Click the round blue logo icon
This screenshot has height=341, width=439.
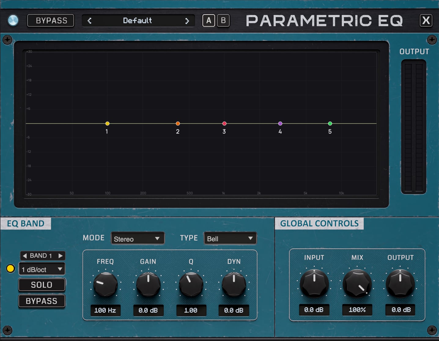click(13, 20)
